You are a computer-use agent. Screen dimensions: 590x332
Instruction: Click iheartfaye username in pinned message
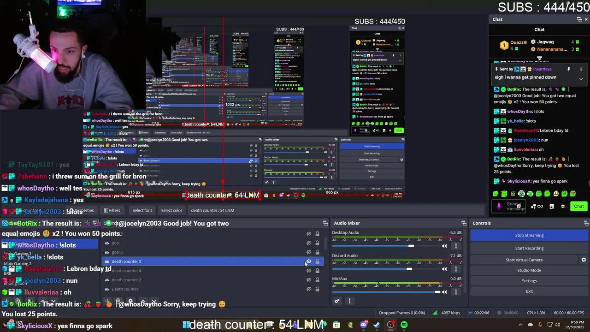pyautogui.click(x=543, y=69)
